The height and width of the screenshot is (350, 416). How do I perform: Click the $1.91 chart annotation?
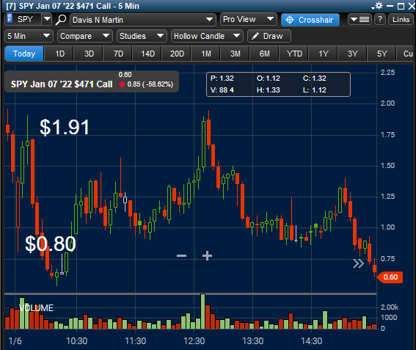tap(65, 128)
